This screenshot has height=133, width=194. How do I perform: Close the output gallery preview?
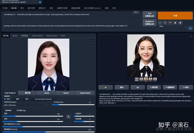click(x=191, y=36)
